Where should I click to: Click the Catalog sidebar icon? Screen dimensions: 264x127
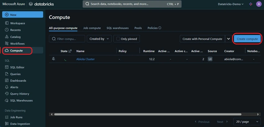[x=7, y=37]
